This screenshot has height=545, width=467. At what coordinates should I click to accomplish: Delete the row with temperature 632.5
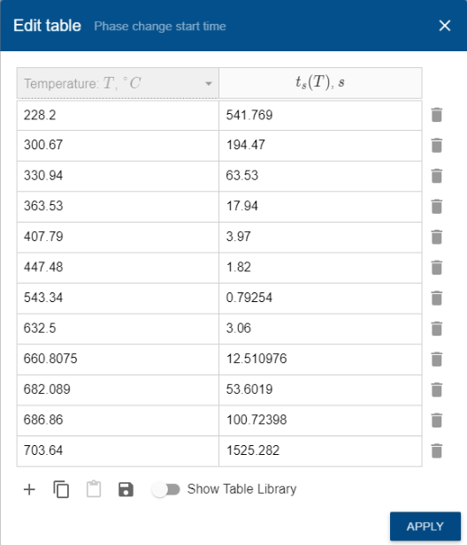point(437,329)
